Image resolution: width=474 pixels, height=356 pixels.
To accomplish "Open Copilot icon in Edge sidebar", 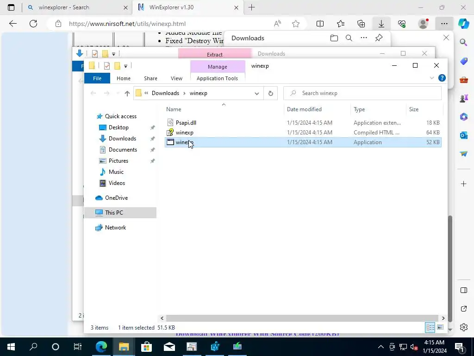I will [x=464, y=24].
